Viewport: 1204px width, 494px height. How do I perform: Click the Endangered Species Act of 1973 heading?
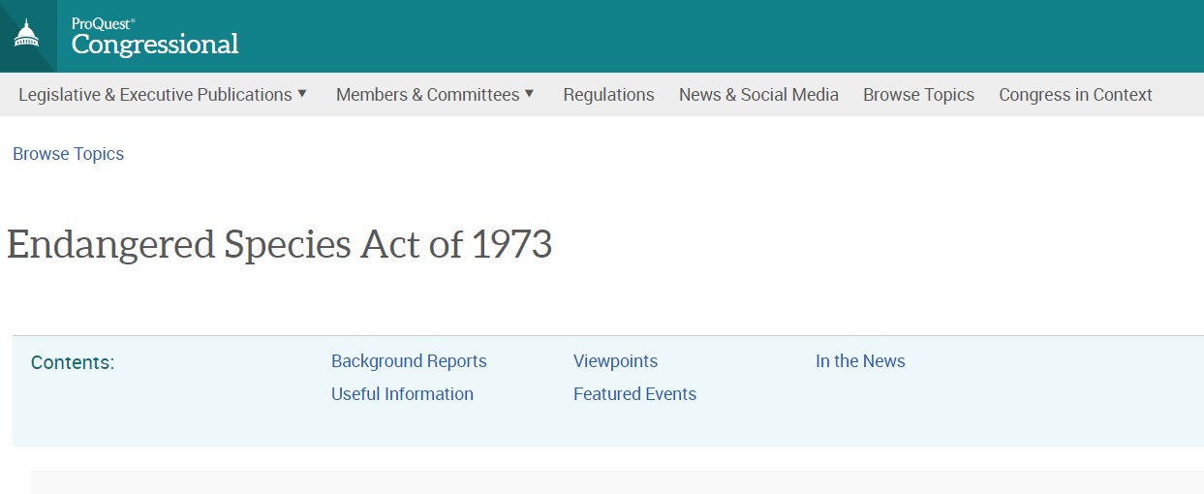(279, 245)
